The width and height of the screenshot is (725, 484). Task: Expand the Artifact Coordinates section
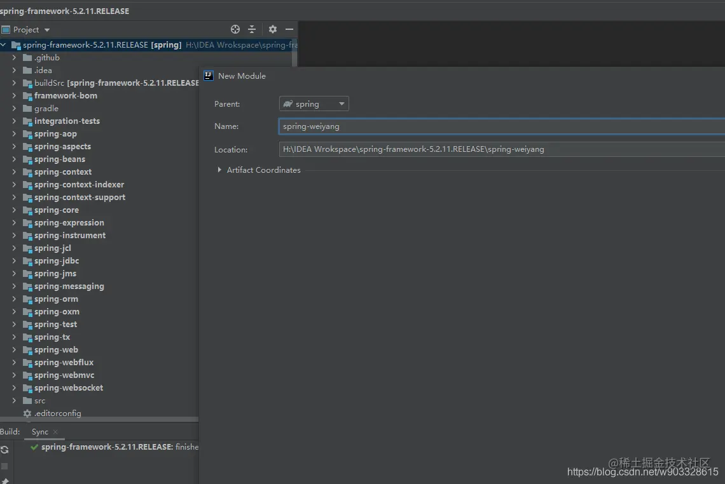219,170
